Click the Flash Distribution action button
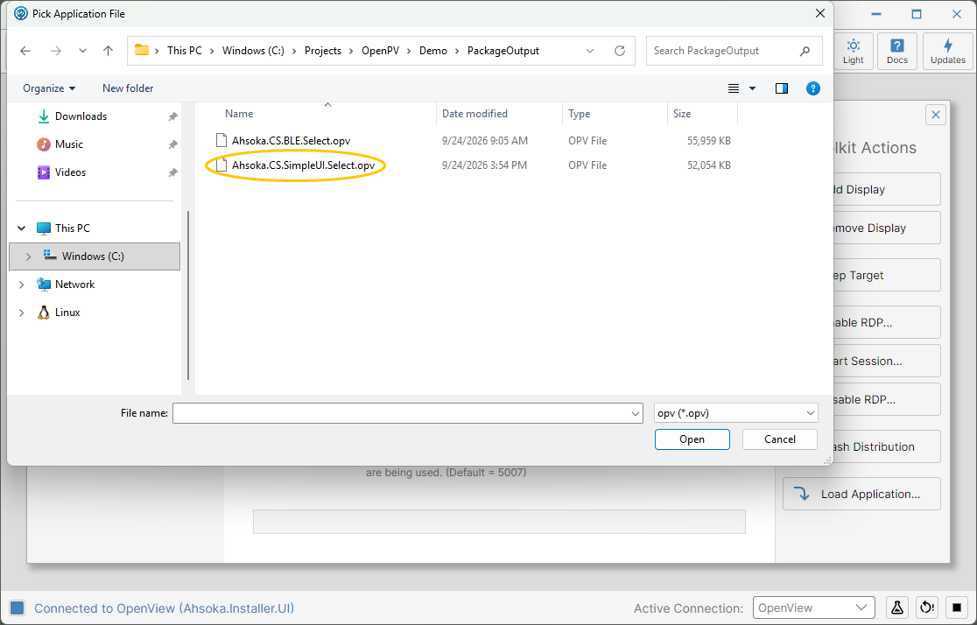Image resolution: width=977 pixels, height=625 pixels. tap(888, 446)
